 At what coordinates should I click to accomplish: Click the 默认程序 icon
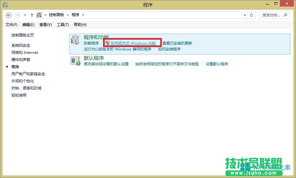click(x=75, y=61)
